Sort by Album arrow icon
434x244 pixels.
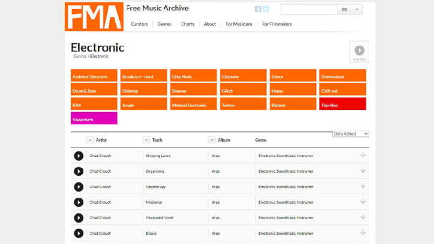212,140
